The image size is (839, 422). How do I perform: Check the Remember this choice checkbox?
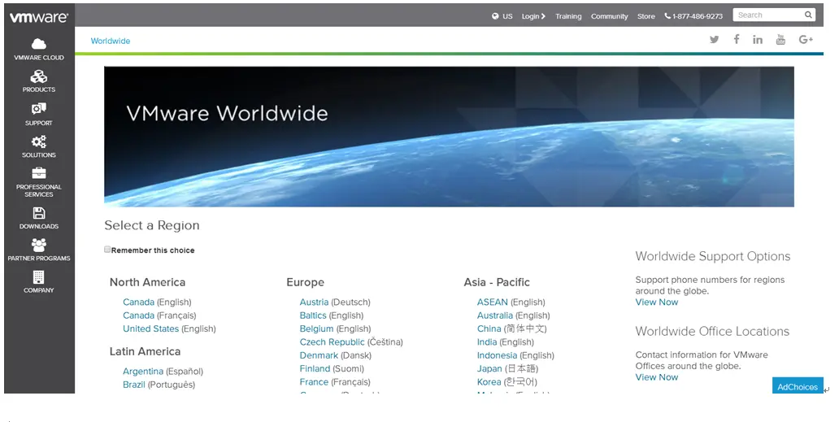[107, 250]
